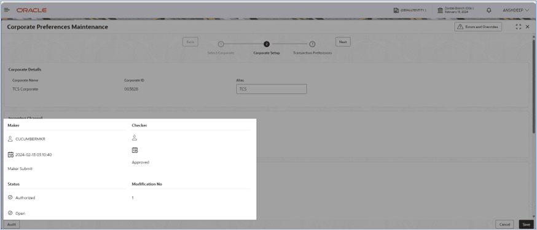This screenshot has height=230, width=537.
Task: Click the Modification No heading
Action: click(147, 184)
